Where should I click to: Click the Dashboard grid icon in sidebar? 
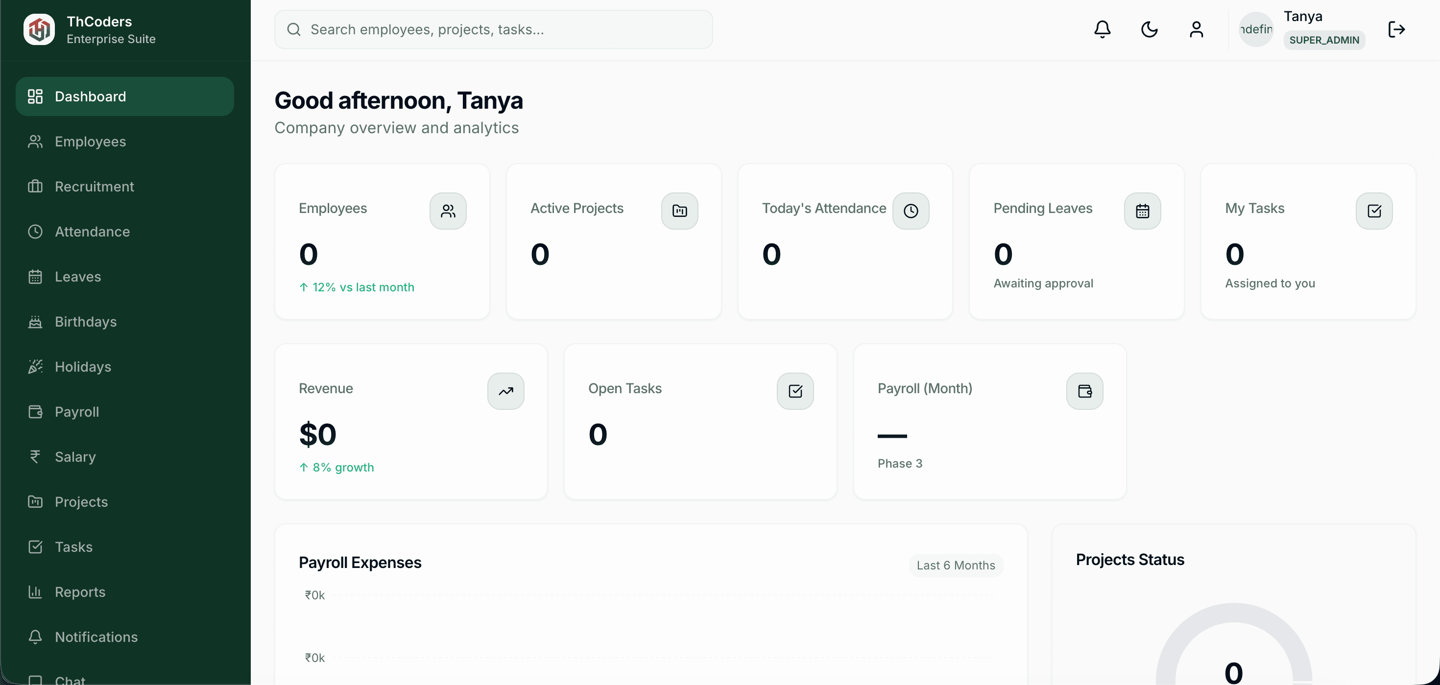pyautogui.click(x=35, y=96)
